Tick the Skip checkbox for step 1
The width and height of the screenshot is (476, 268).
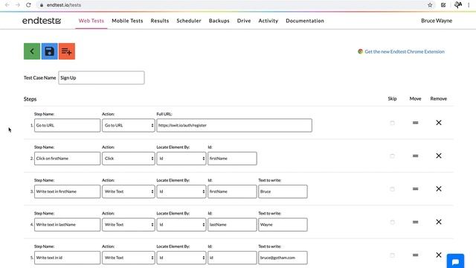[392, 123]
